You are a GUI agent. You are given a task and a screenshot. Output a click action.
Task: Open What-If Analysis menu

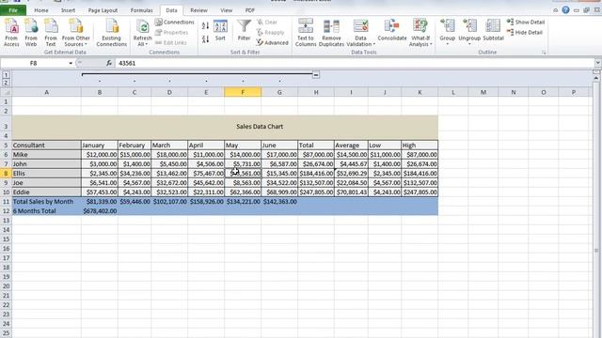click(x=420, y=33)
